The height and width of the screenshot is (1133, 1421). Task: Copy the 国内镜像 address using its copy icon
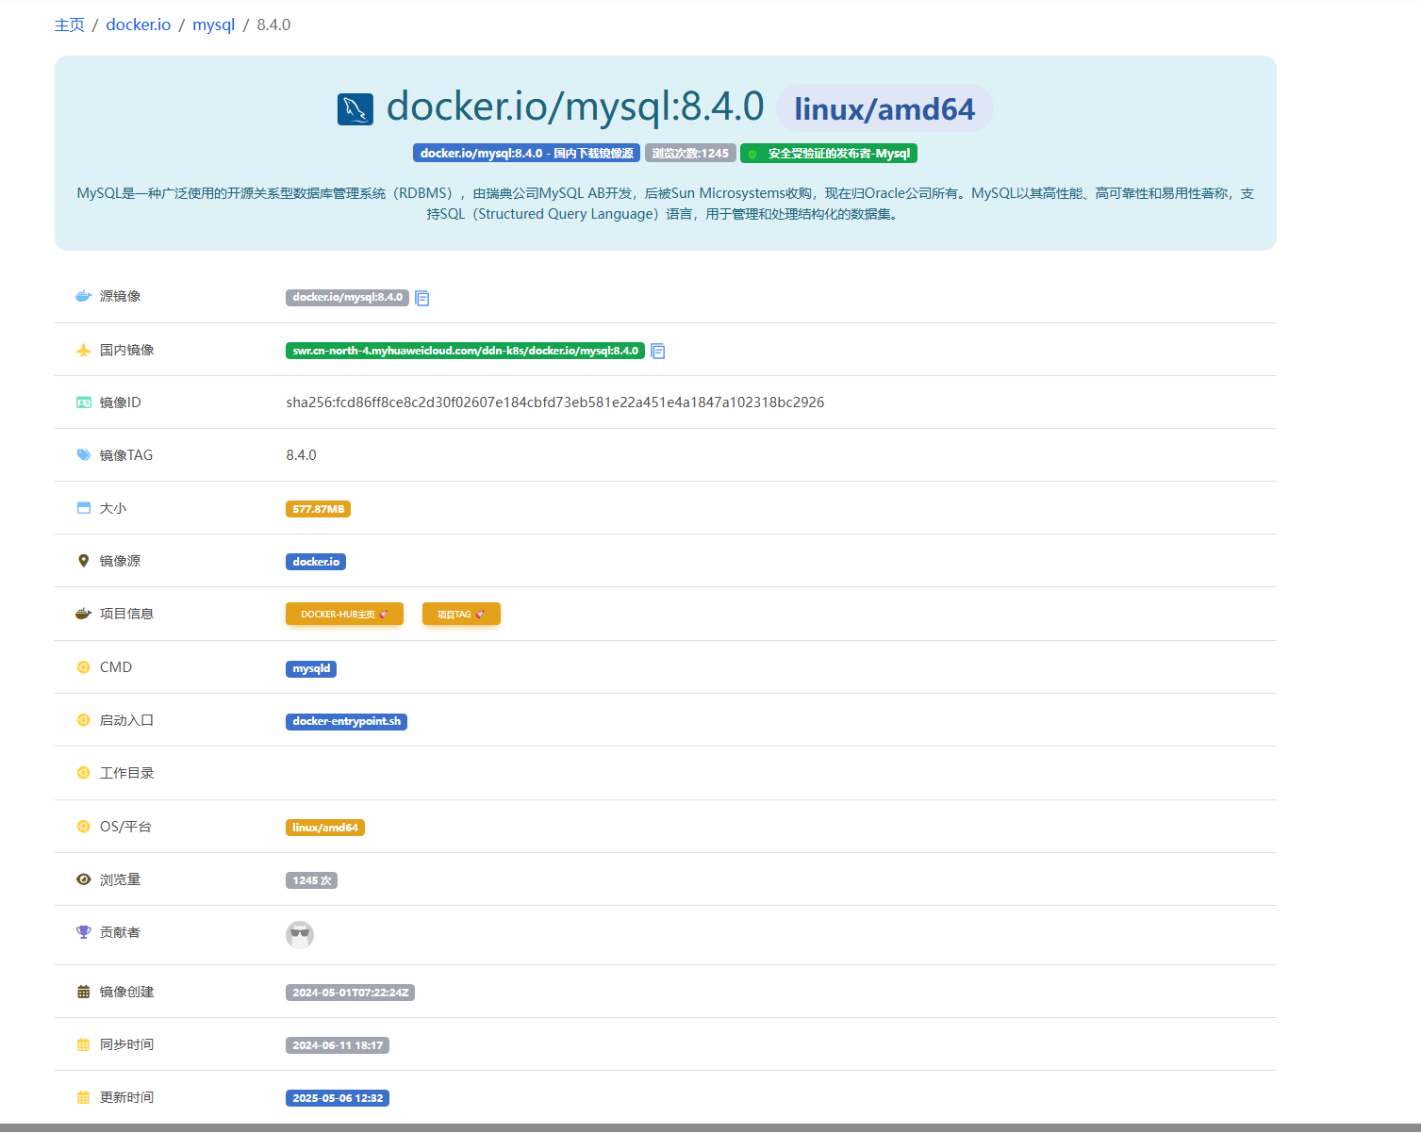pyautogui.click(x=657, y=351)
